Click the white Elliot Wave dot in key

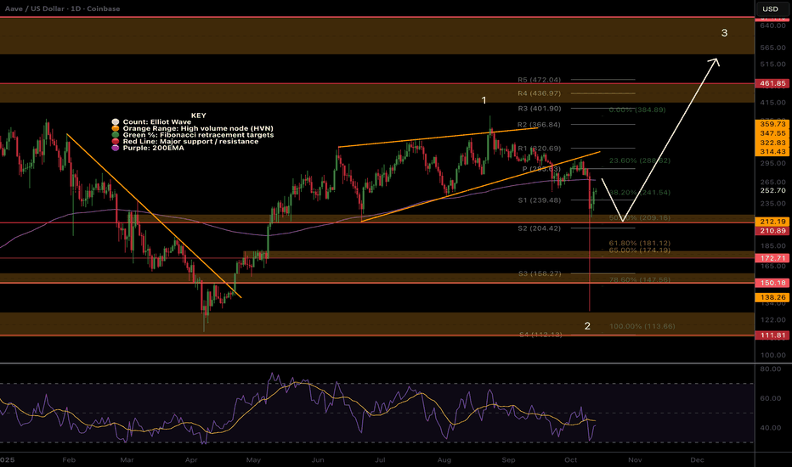[x=116, y=122]
